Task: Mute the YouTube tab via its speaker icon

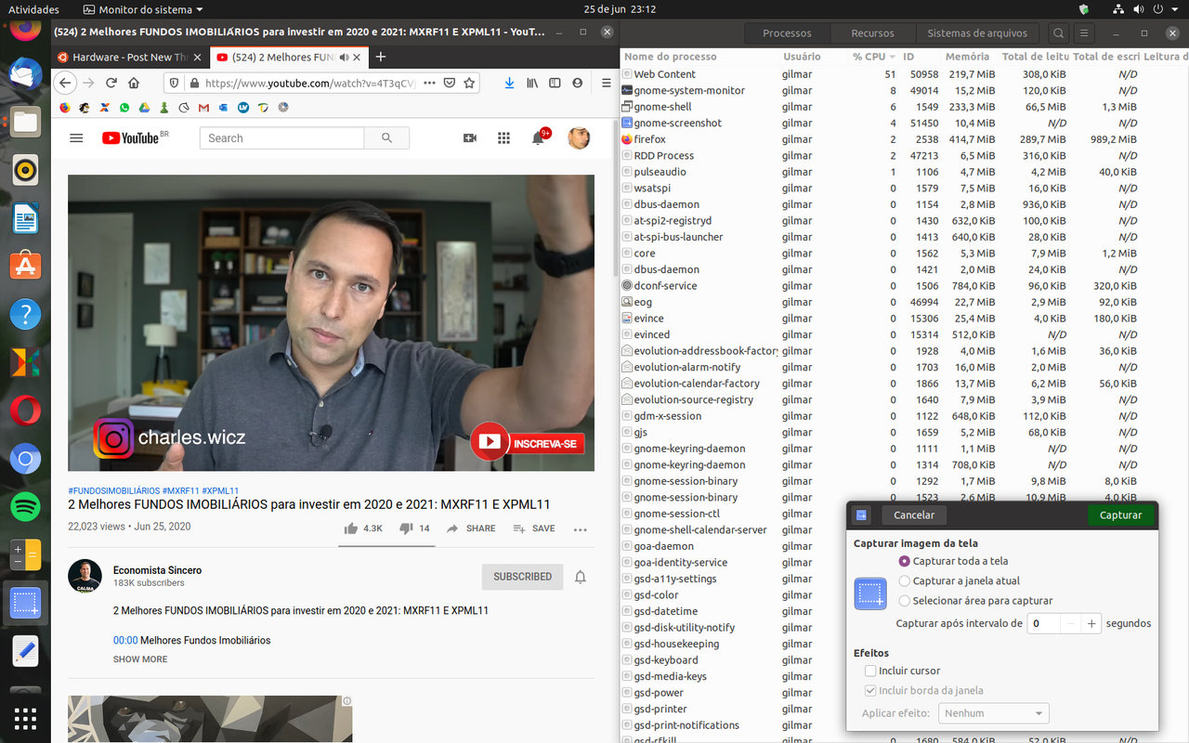Action: [x=345, y=57]
